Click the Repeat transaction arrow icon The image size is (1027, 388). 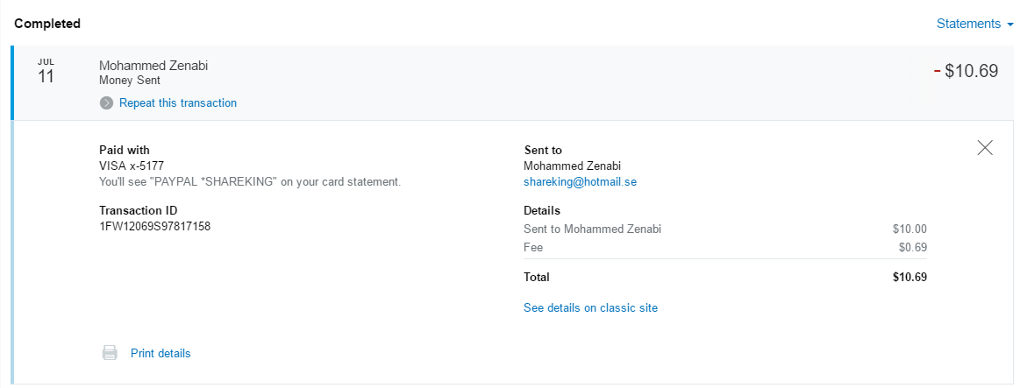coord(106,103)
